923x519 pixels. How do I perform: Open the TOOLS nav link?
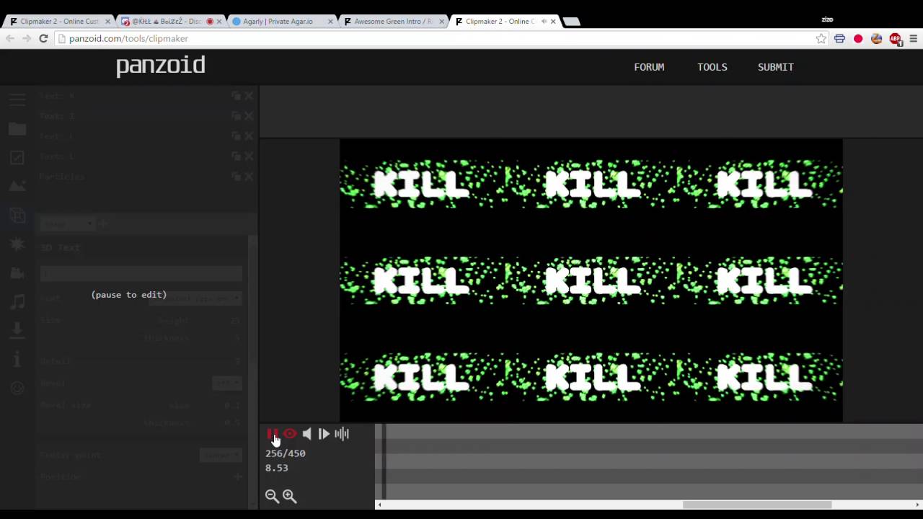coord(712,67)
